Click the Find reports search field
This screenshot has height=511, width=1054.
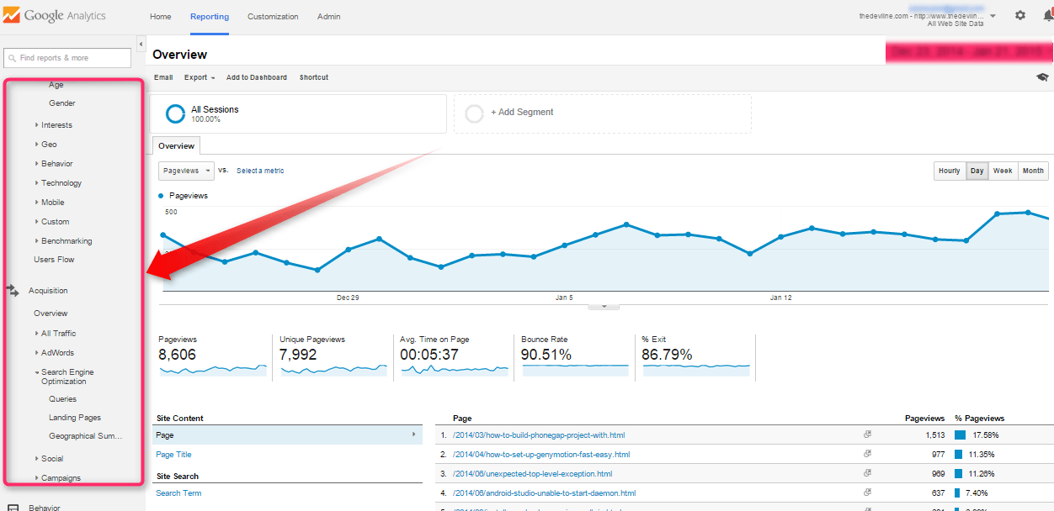[67, 58]
